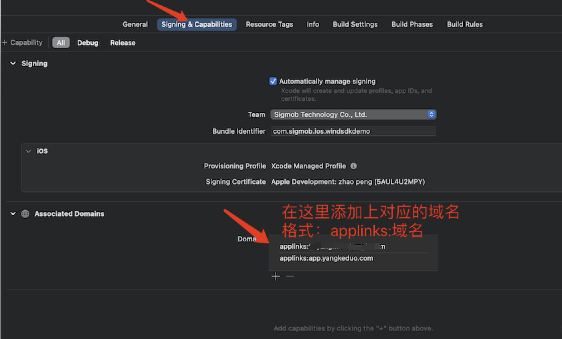Open the Build Settings tab
Image resolution: width=562 pixels, height=339 pixels.
(x=355, y=24)
